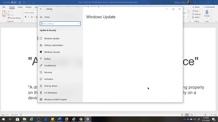The image size is (218, 122).
Task: Click the Share button in Word
Action: (x=196, y=7)
